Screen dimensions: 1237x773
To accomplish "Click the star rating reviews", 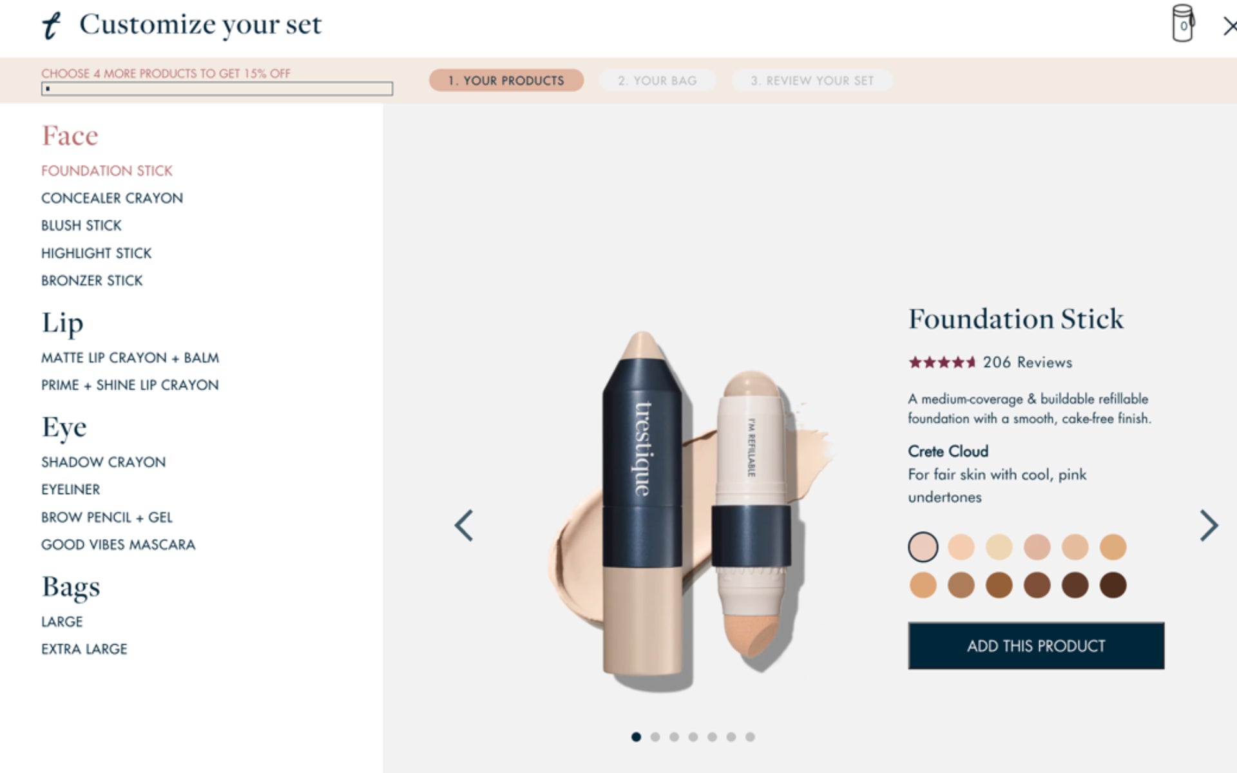I will [990, 362].
